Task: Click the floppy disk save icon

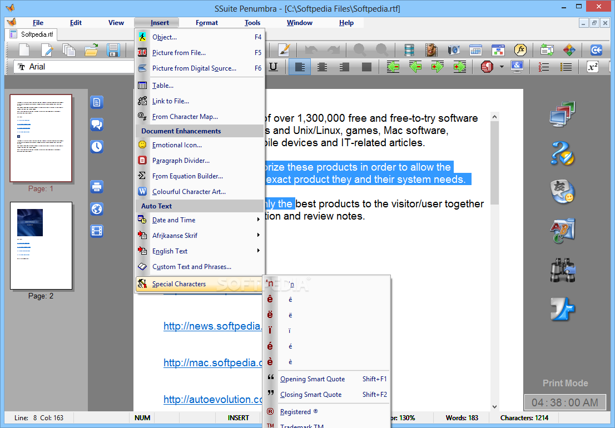Action: click(x=113, y=50)
